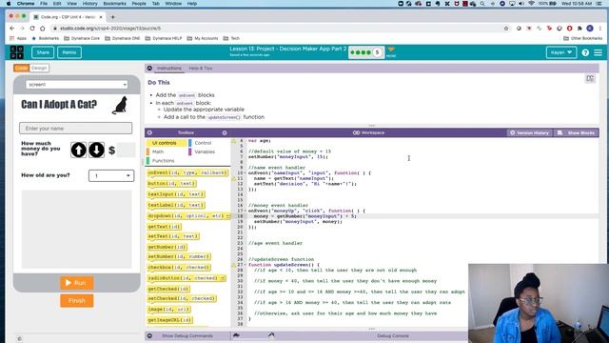
Task: Open the Bookmarks menu in menu bar
Action: point(114,4)
